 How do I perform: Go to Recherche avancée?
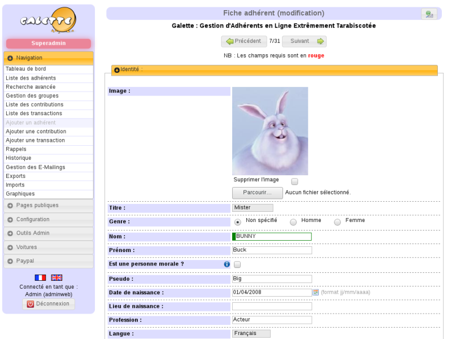pyautogui.click(x=49, y=87)
